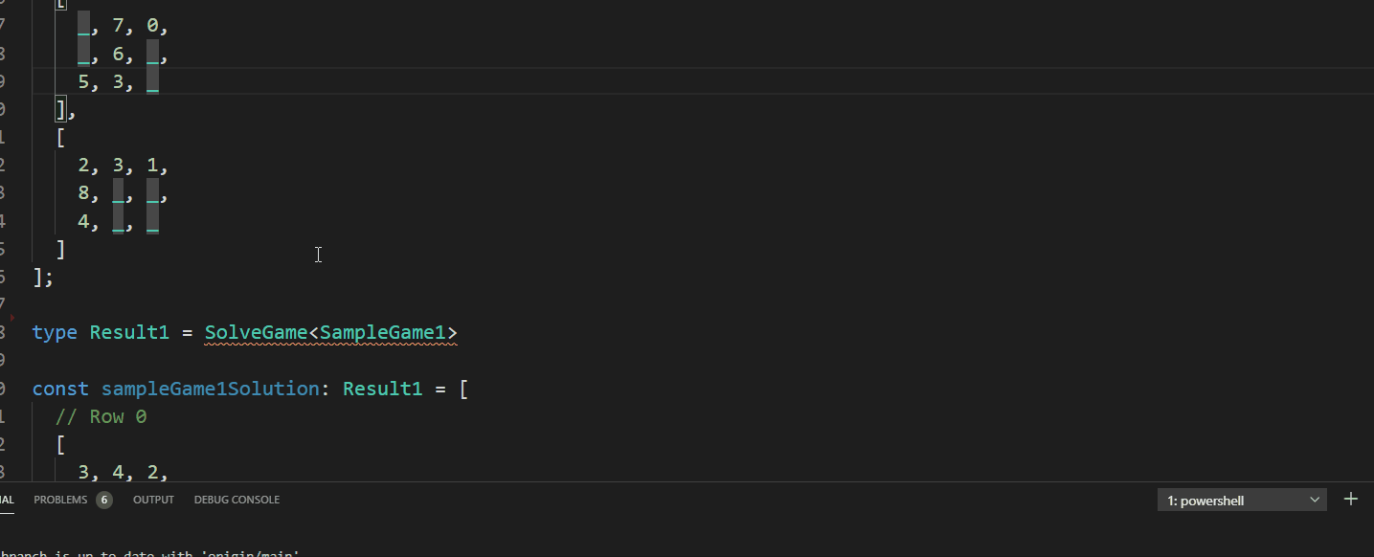View the OUTPUT panel
1374x557 pixels.
point(153,499)
